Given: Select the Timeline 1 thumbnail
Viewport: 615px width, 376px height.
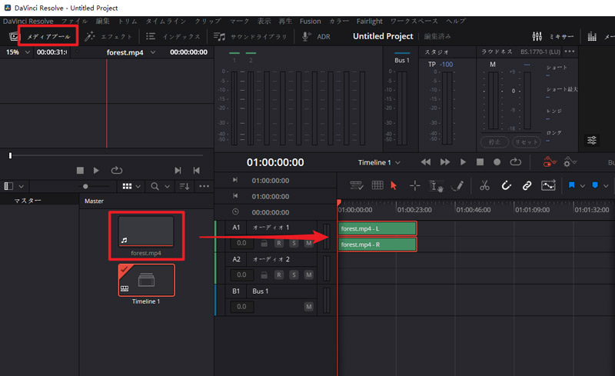Looking at the screenshot, I should coord(146,280).
